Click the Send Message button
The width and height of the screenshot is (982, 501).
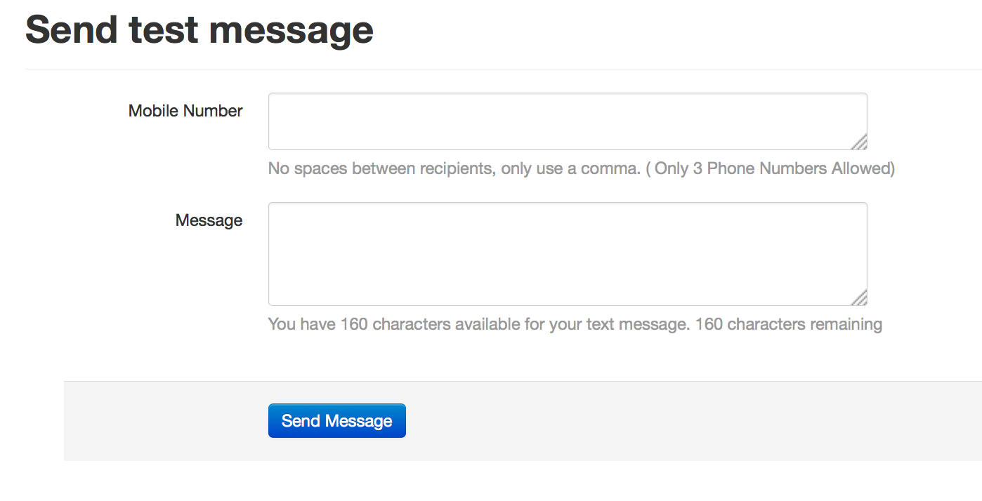coord(337,420)
